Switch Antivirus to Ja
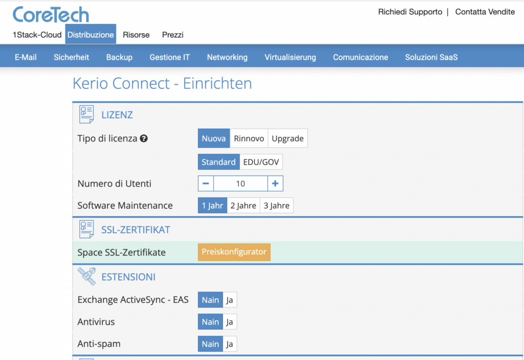524x360 pixels. (229, 322)
